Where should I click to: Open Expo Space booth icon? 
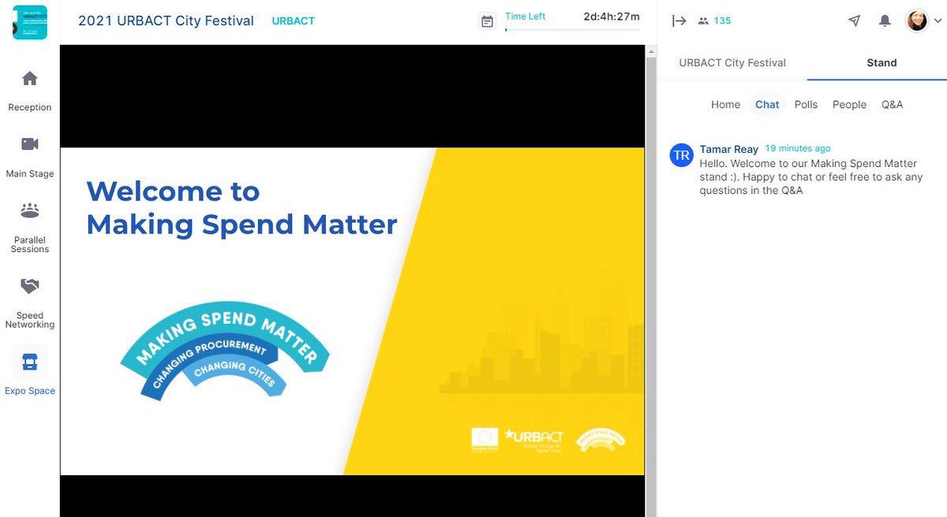coord(30,363)
